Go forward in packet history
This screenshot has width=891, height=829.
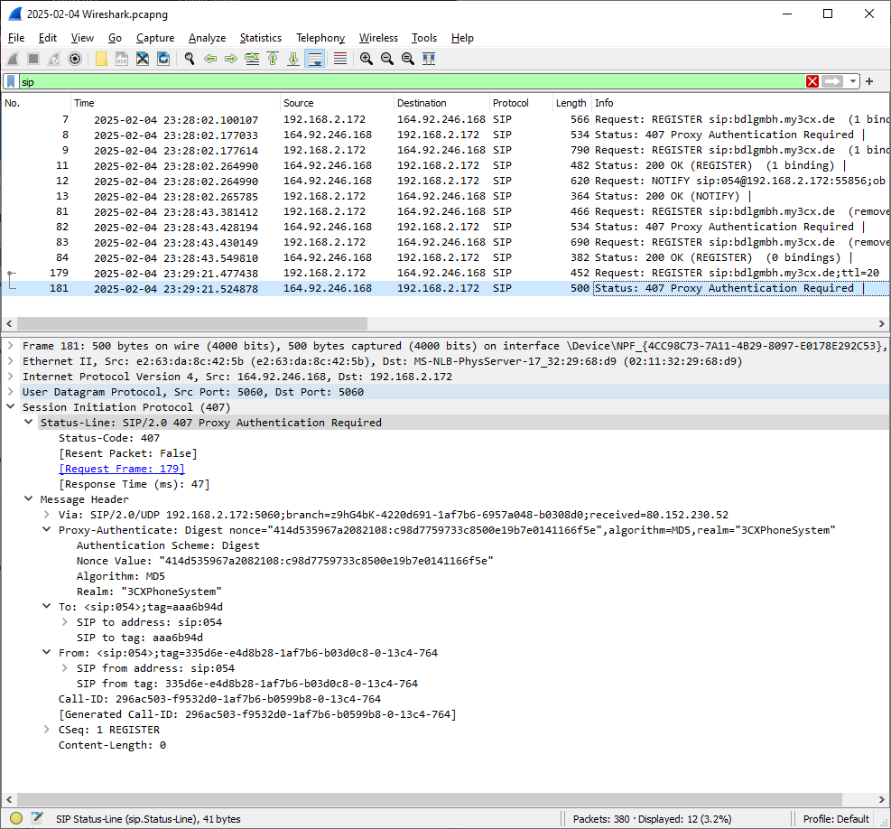(231, 59)
